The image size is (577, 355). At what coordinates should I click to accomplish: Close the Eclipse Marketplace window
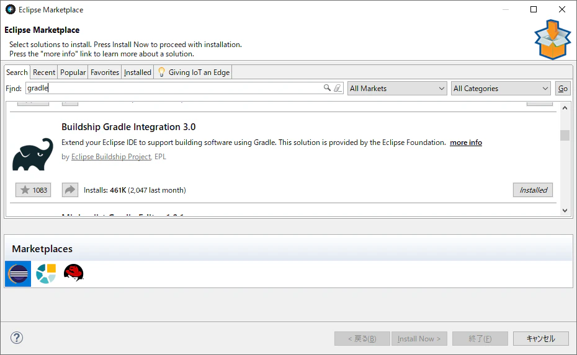[x=562, y=9]
